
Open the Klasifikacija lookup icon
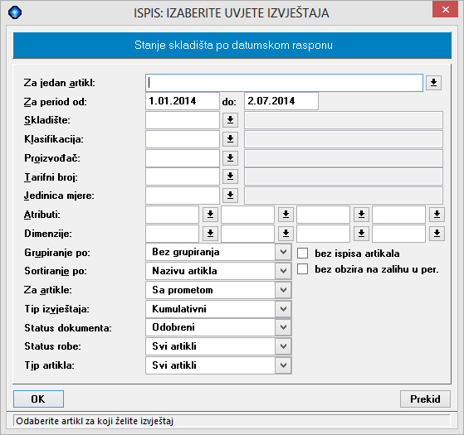coord(230,139)
